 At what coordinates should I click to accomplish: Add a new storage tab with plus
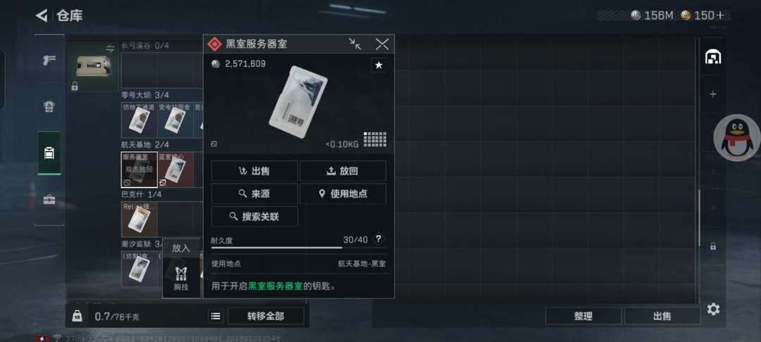713,94
